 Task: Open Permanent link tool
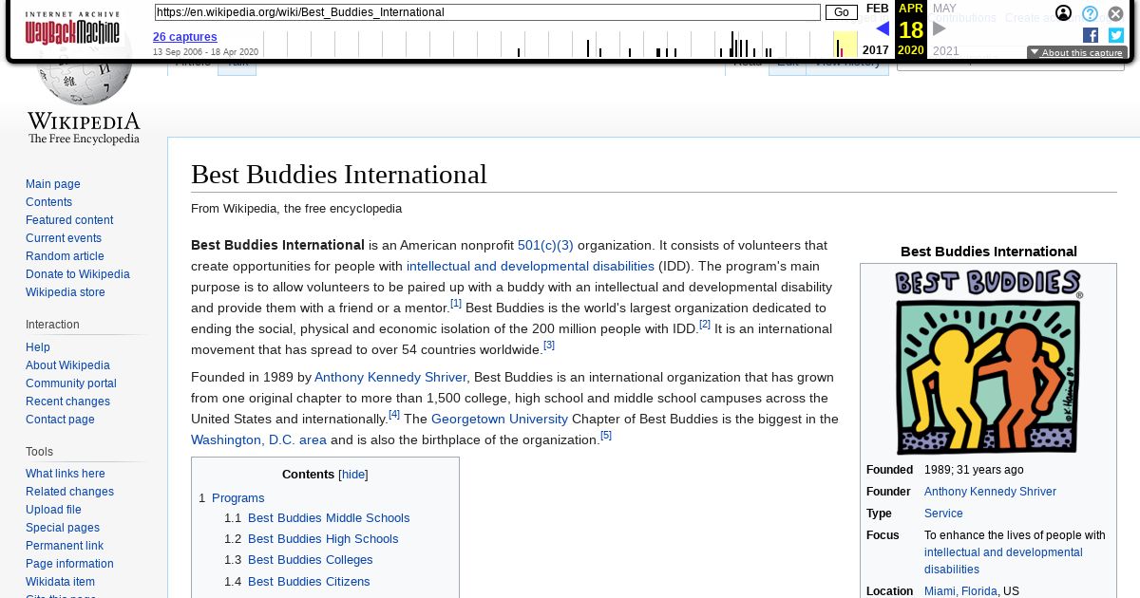[x=65, y=546]
